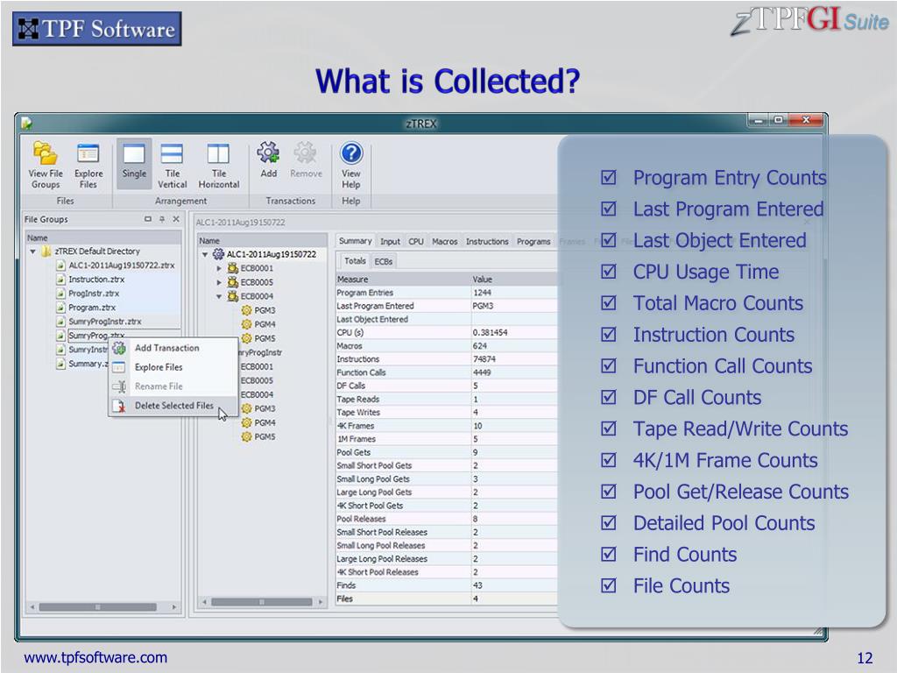The image size is (897, 673).
Task: Click the icon beside the first ECB0005
Action: 233,282
